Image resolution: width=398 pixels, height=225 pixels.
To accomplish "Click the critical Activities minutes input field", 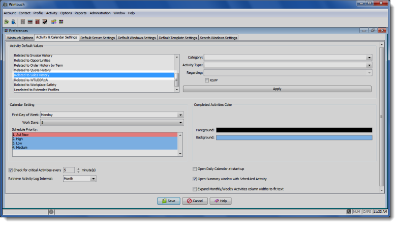I will click(x=69, y=170).
